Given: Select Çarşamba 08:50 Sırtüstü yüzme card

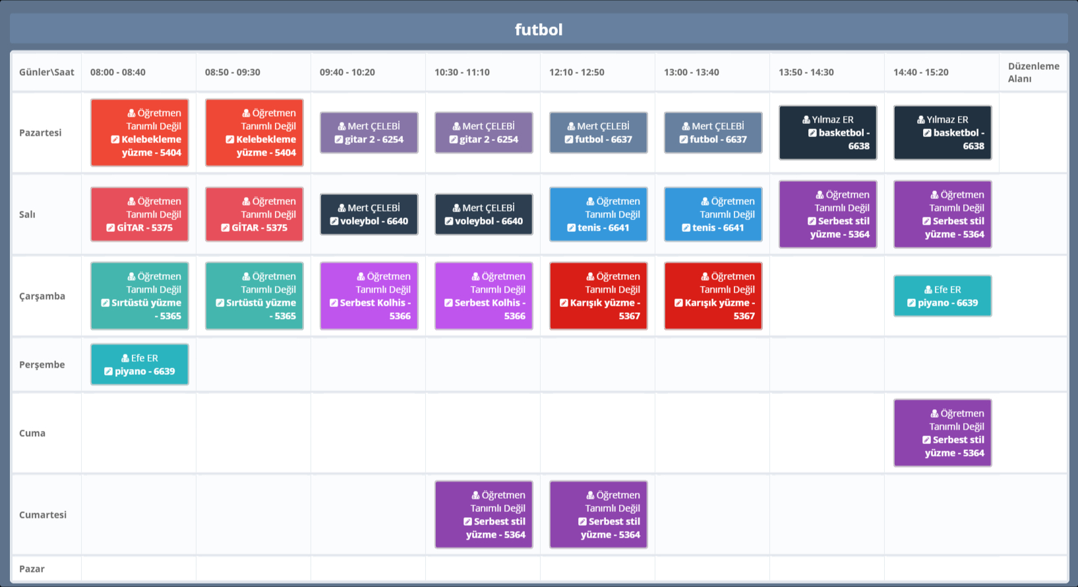Looking at the screenshot, I should (254, 296).
